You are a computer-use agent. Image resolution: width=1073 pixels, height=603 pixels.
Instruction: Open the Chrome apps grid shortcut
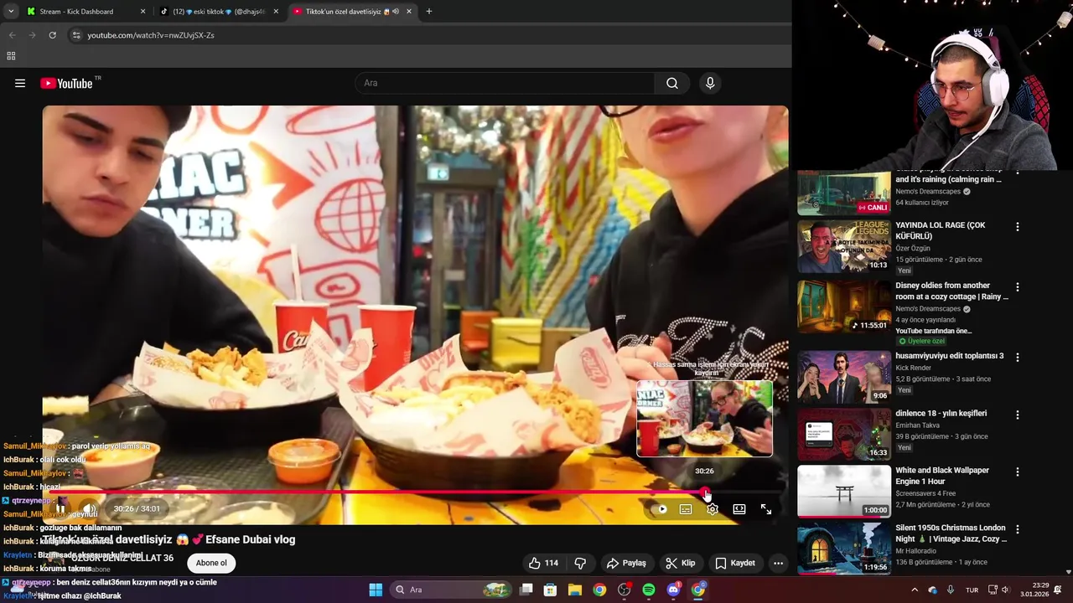11,56
